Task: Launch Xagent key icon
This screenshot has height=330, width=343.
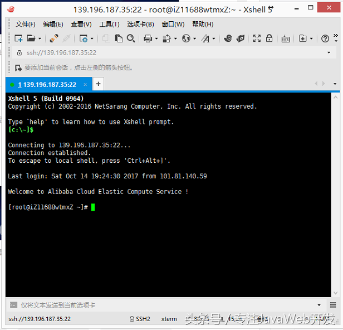Action: 241,38
